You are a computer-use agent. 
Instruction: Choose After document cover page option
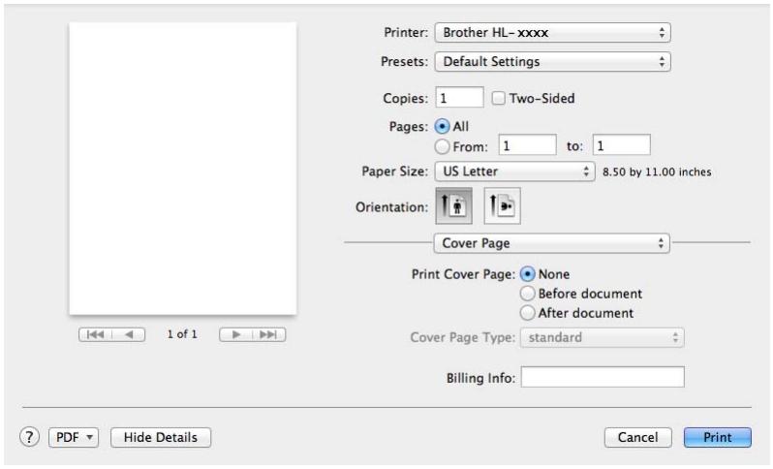point(528,313)
